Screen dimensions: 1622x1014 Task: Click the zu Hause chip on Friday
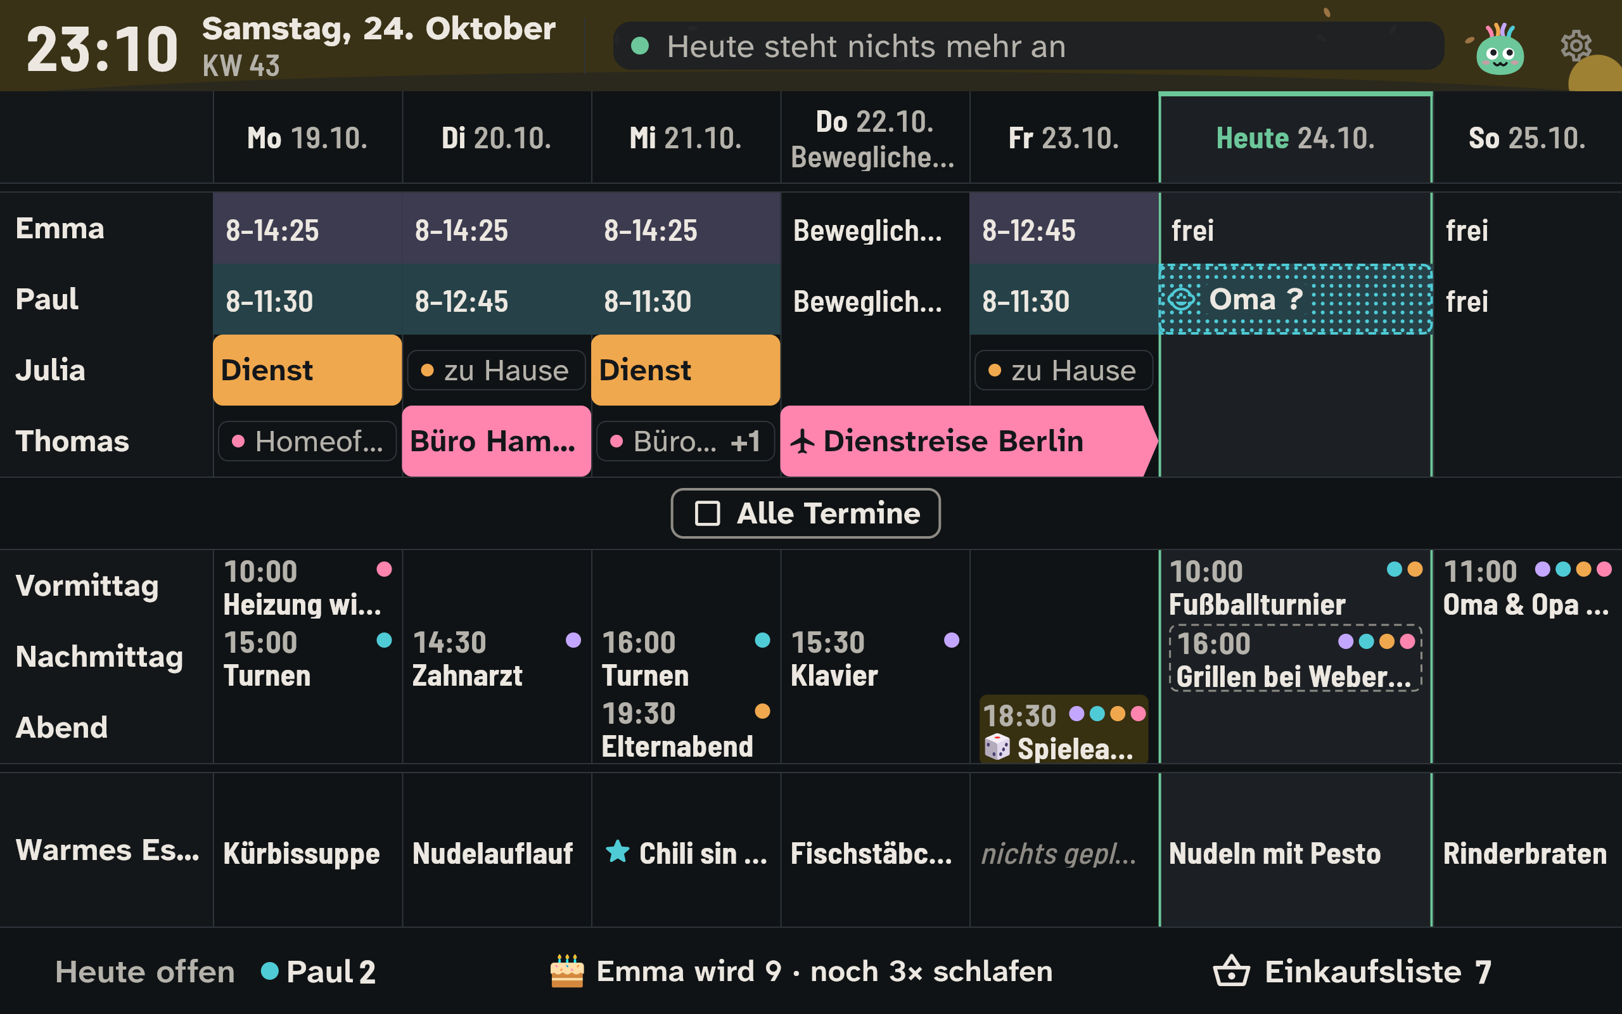pos(1063,370)
